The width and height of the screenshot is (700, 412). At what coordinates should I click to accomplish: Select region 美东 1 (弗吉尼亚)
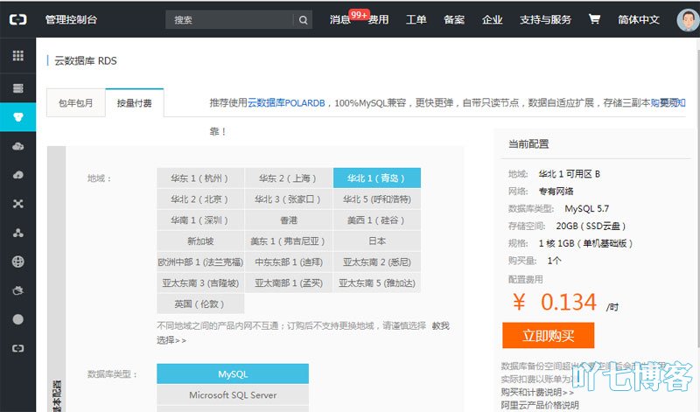(x=289, y=241)
